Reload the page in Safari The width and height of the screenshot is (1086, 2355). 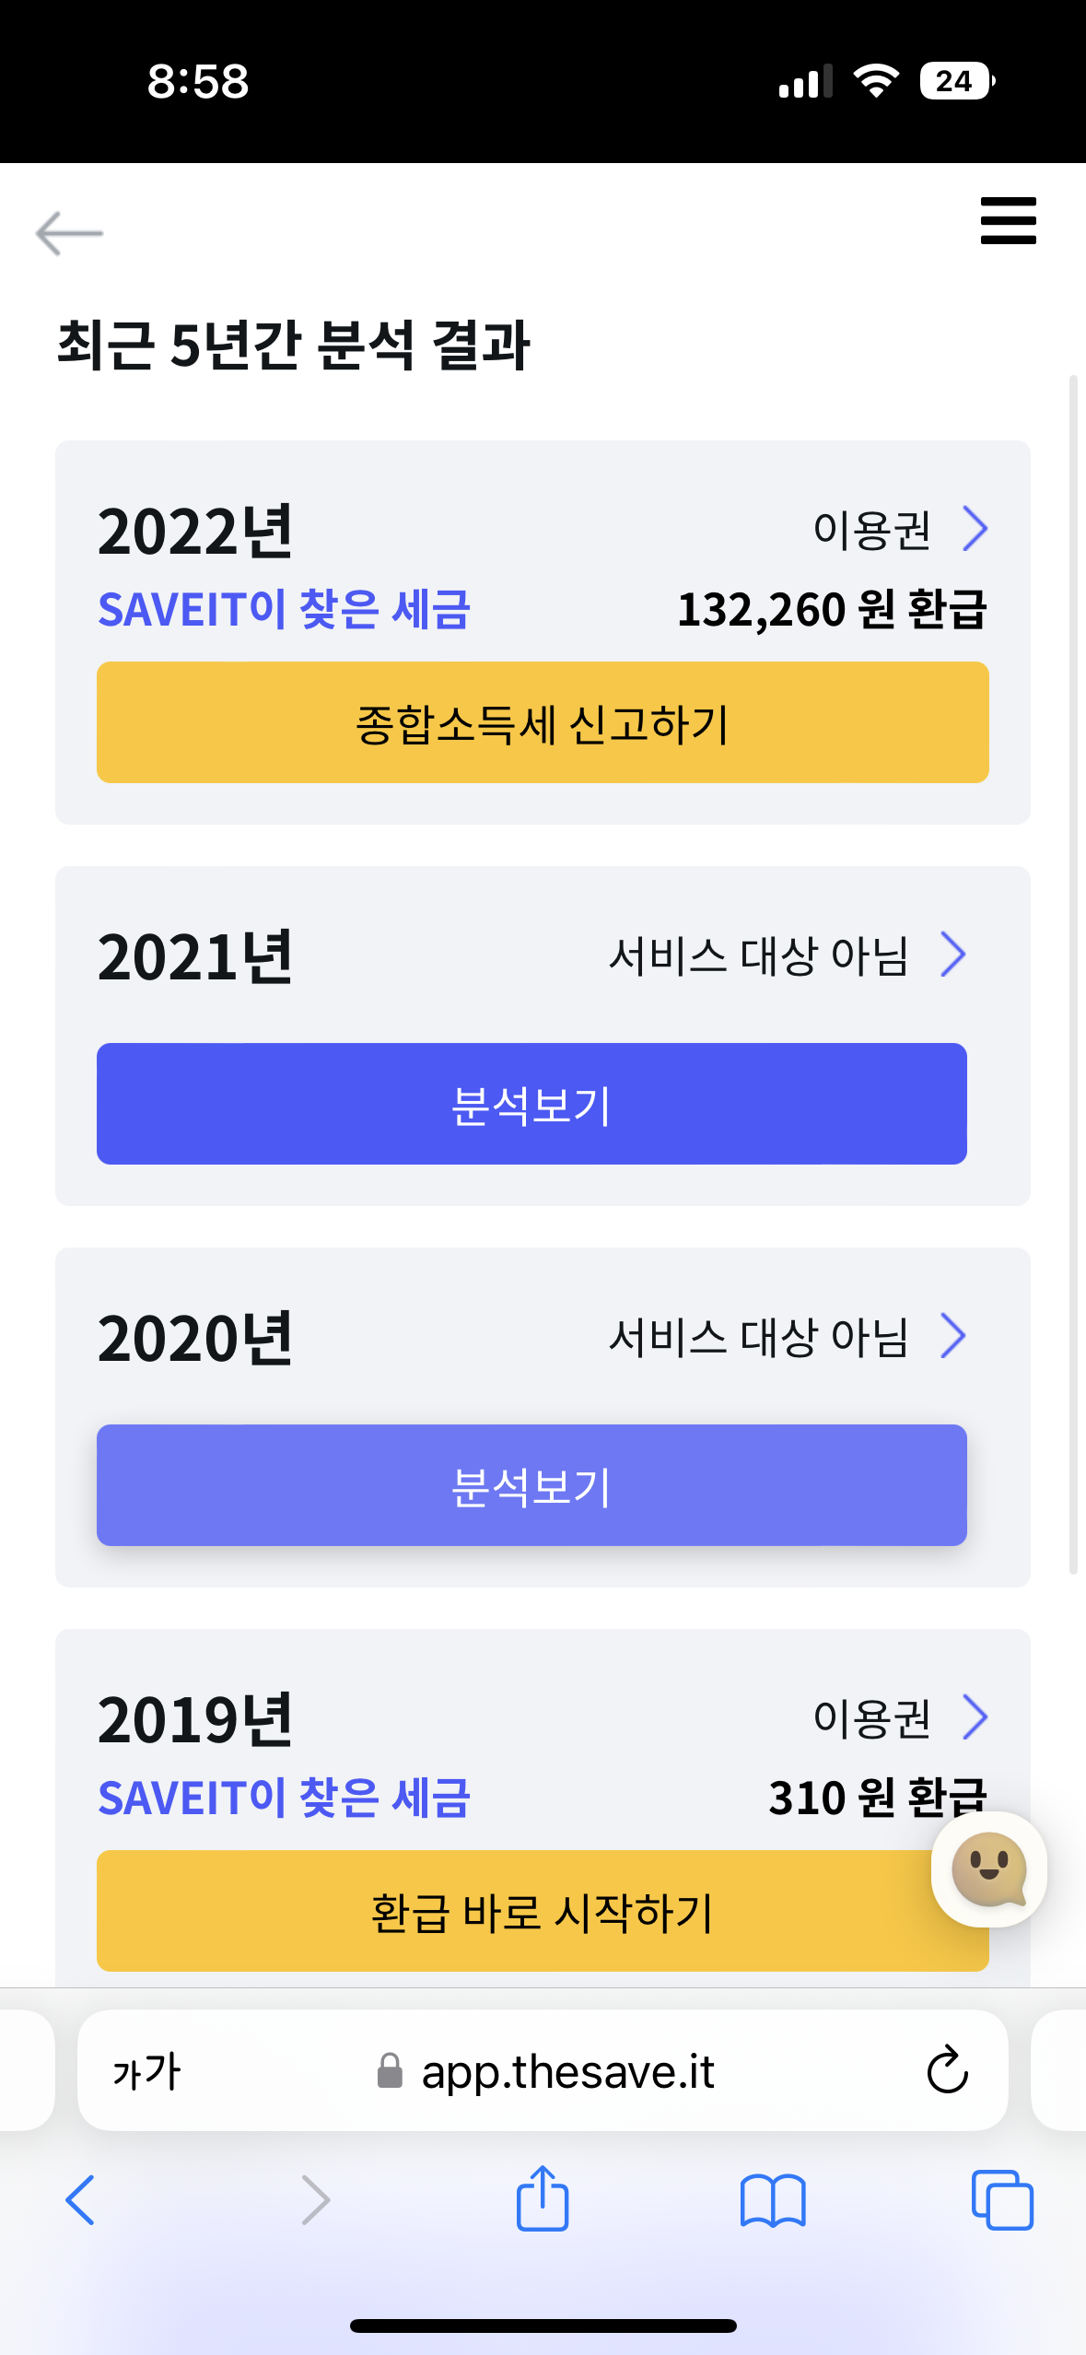point(947,2071)
